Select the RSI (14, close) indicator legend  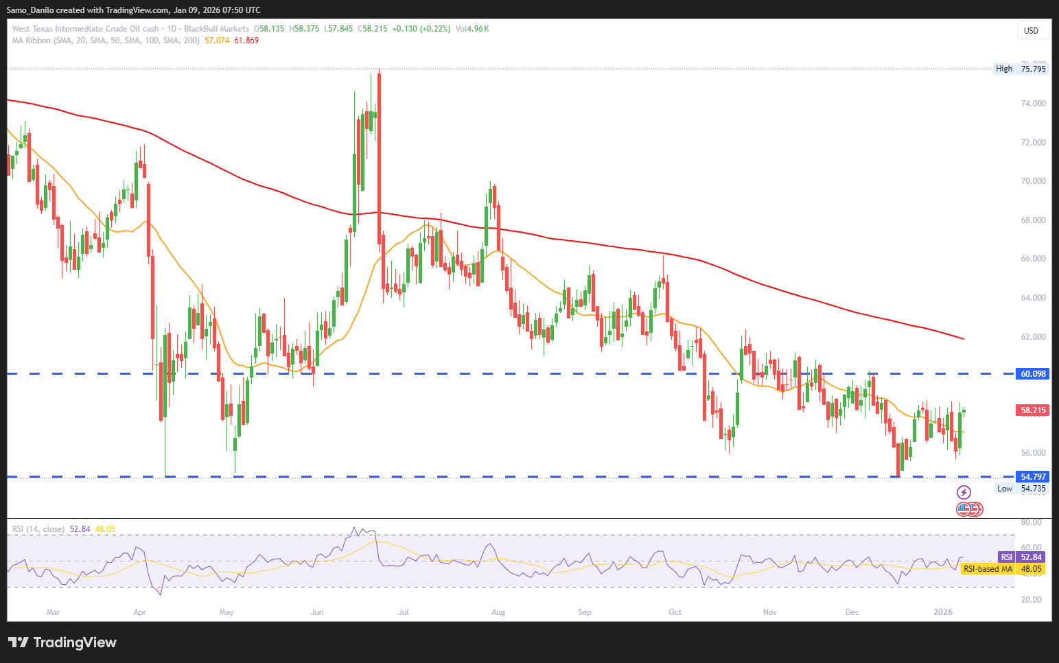pyautogui.click(x=38, y=529)
